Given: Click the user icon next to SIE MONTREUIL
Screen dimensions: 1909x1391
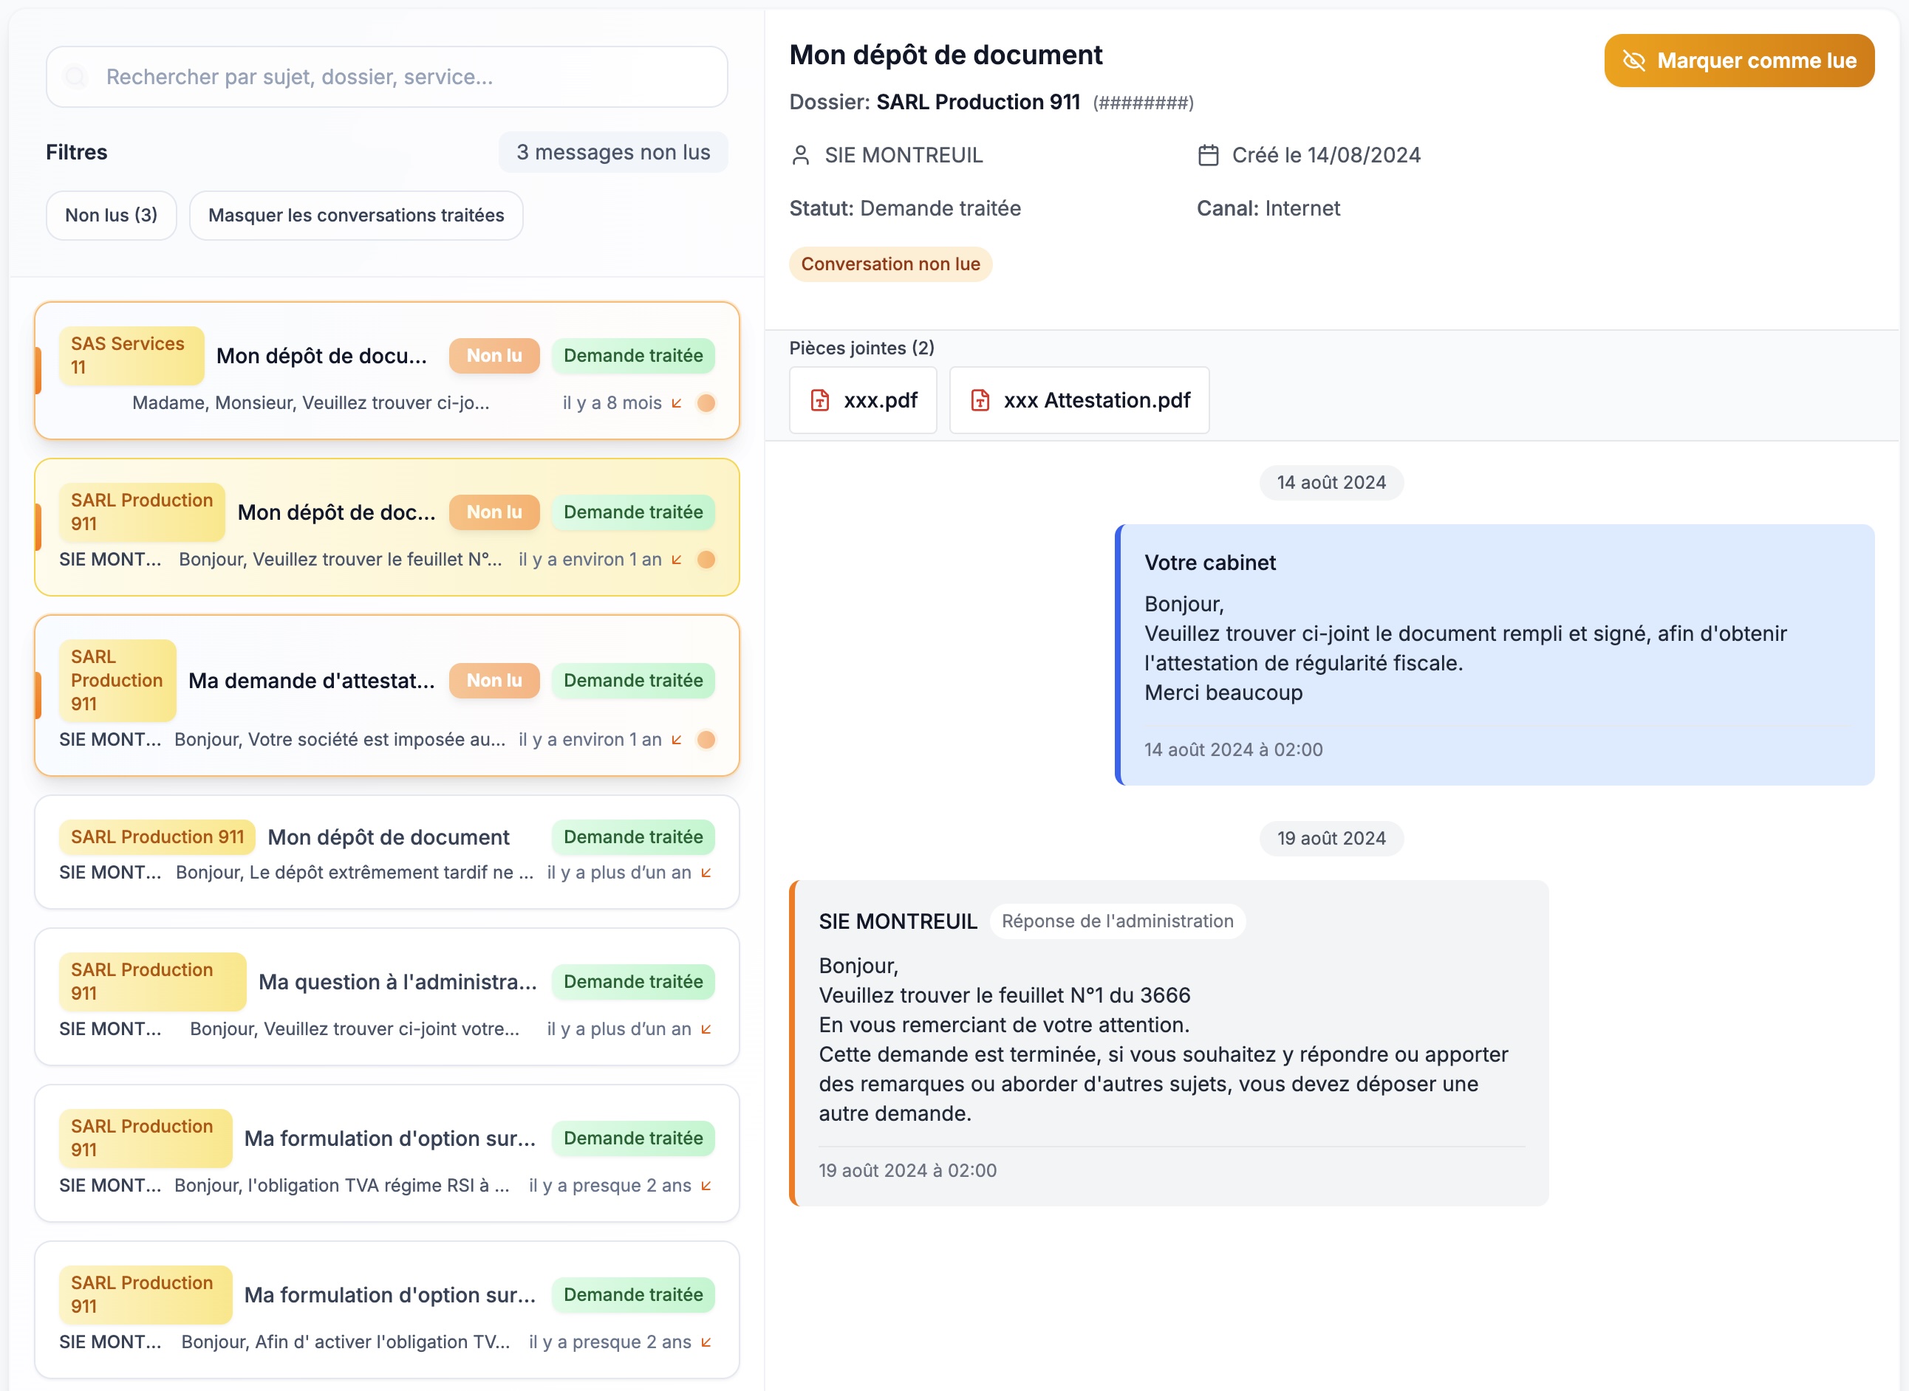Looking at the screenshot, I should [800, 155].
